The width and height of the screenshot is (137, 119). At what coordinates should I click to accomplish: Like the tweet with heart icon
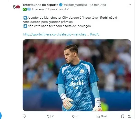pos(74,116)
